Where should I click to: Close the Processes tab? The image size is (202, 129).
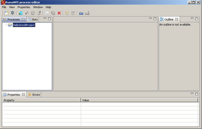pyautogui.click(x=23, y=19)
